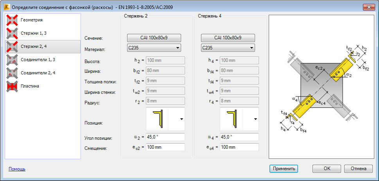Screen dimensions: 379x181
Task: Click the Материал label
Action: (95, 49)
